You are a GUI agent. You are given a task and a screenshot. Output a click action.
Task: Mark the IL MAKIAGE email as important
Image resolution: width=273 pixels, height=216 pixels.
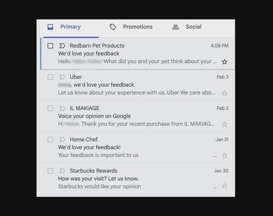(x=62, y=108)
